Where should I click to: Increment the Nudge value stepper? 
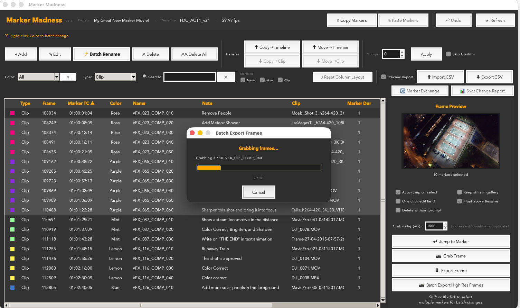coord(402,52)
